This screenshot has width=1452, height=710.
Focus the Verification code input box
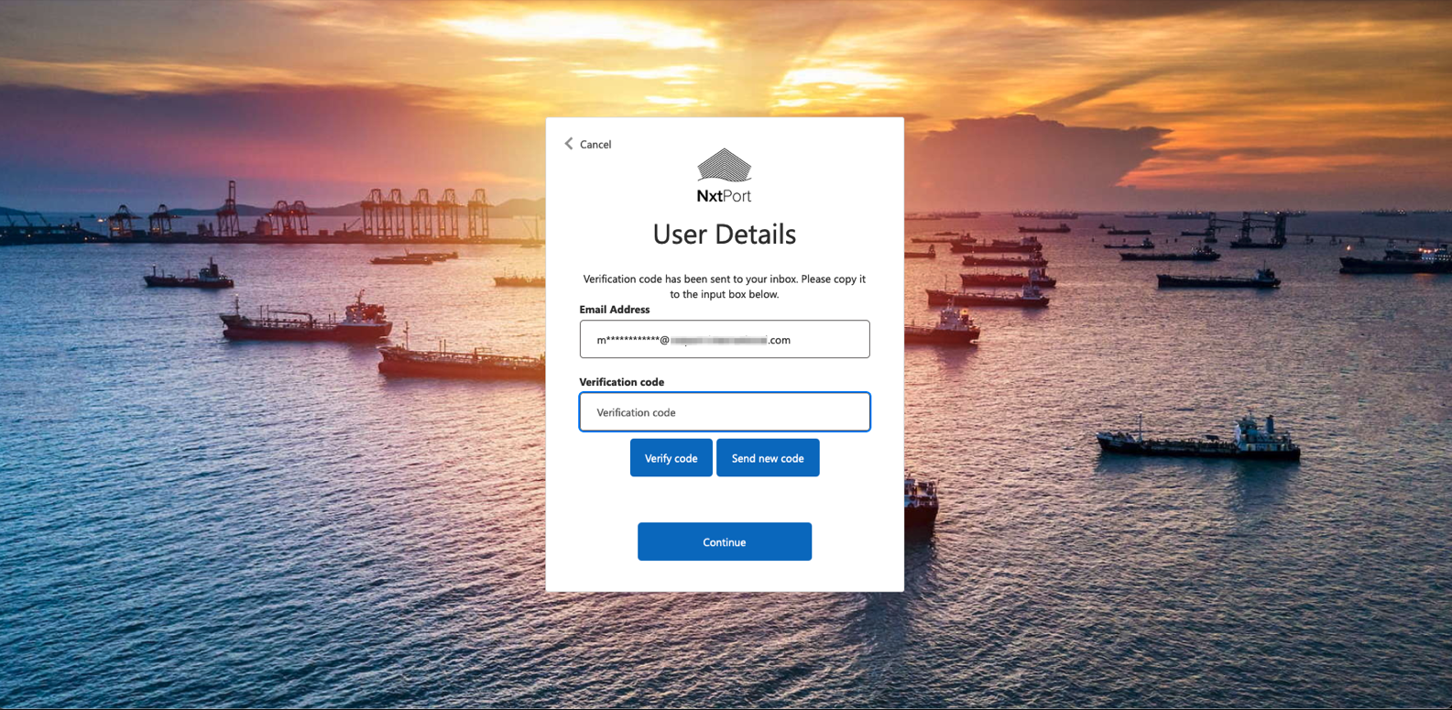(724, 412)
